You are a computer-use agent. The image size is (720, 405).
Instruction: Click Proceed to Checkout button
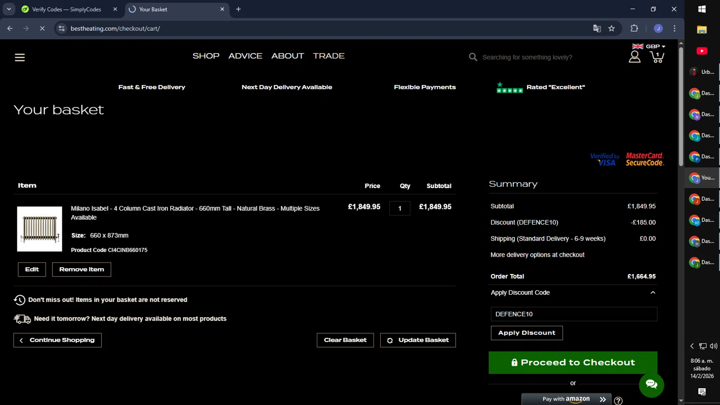[x=573, y=363]
